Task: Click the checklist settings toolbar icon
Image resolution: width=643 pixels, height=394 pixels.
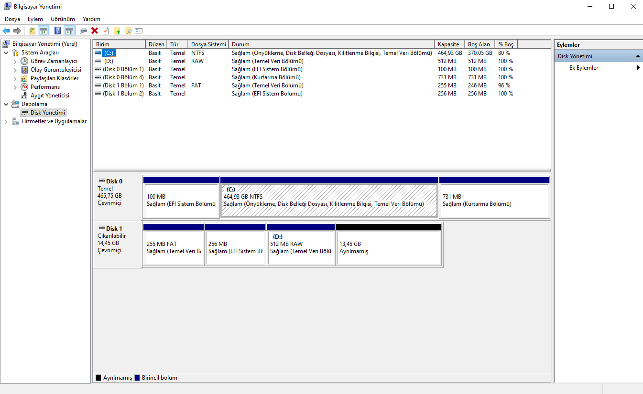Action: point(139,31)
